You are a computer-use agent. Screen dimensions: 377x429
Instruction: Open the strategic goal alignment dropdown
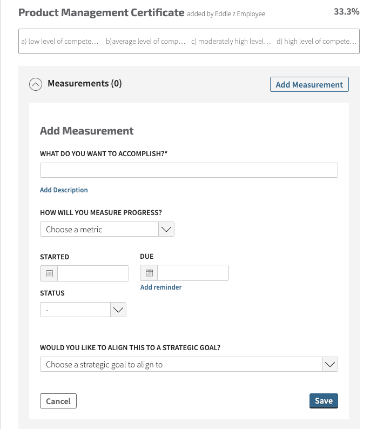click(x=189, y=364)
